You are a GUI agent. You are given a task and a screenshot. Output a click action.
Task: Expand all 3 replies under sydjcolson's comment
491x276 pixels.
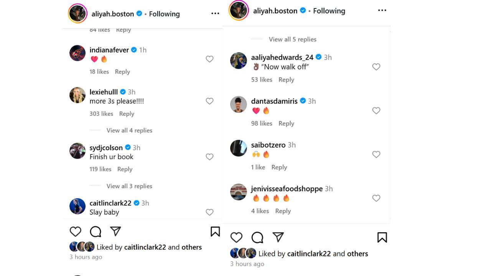coord(129,186)
